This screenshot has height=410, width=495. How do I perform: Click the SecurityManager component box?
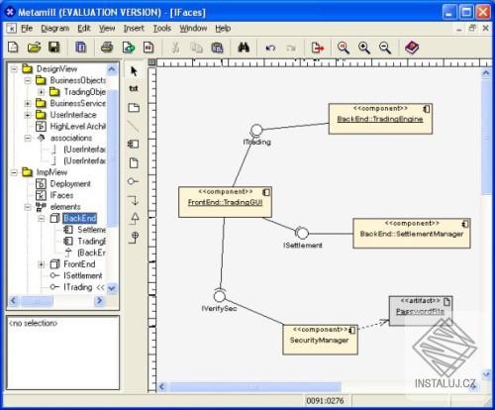[320, 340]
